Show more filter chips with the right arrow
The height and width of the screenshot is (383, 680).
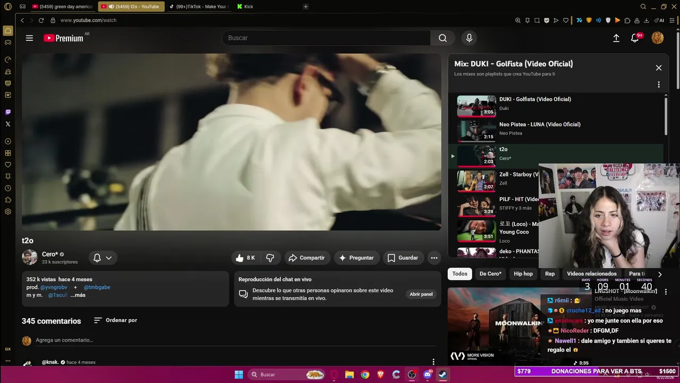tap(660, 274)
